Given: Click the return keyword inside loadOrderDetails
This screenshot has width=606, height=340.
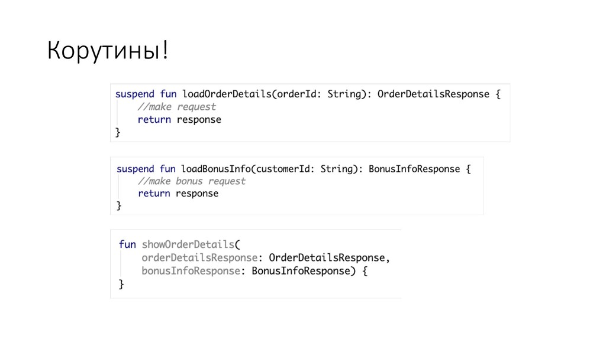Looking at the screenshot, I should (154, 119).
